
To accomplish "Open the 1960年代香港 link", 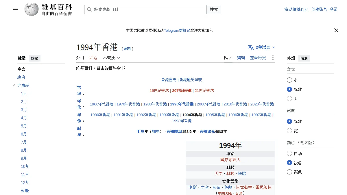I will tap(101, 104).
